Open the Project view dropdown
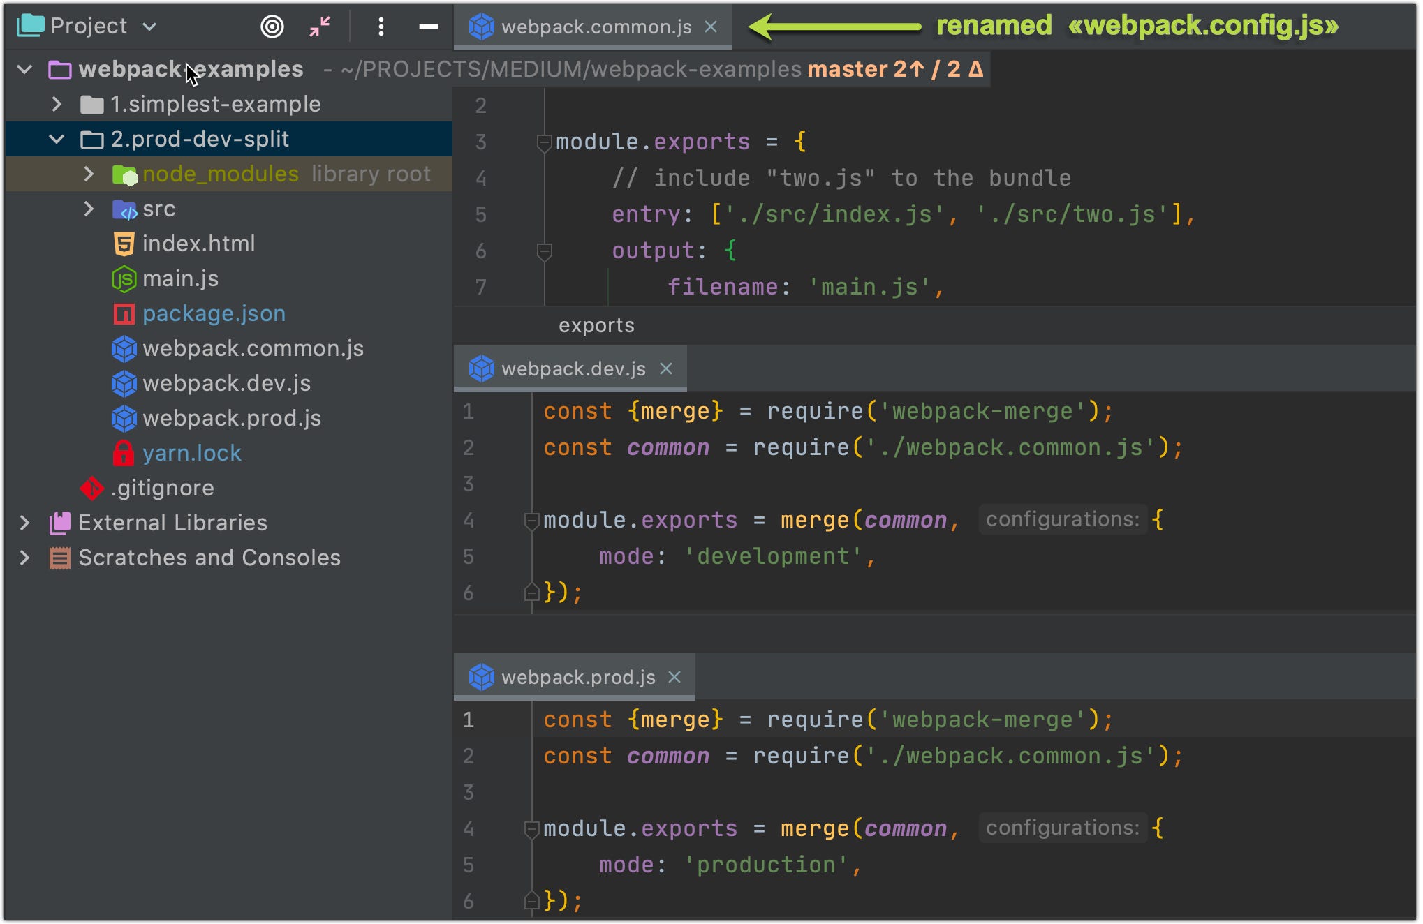 pyautogui.click(x=149, y=27)
